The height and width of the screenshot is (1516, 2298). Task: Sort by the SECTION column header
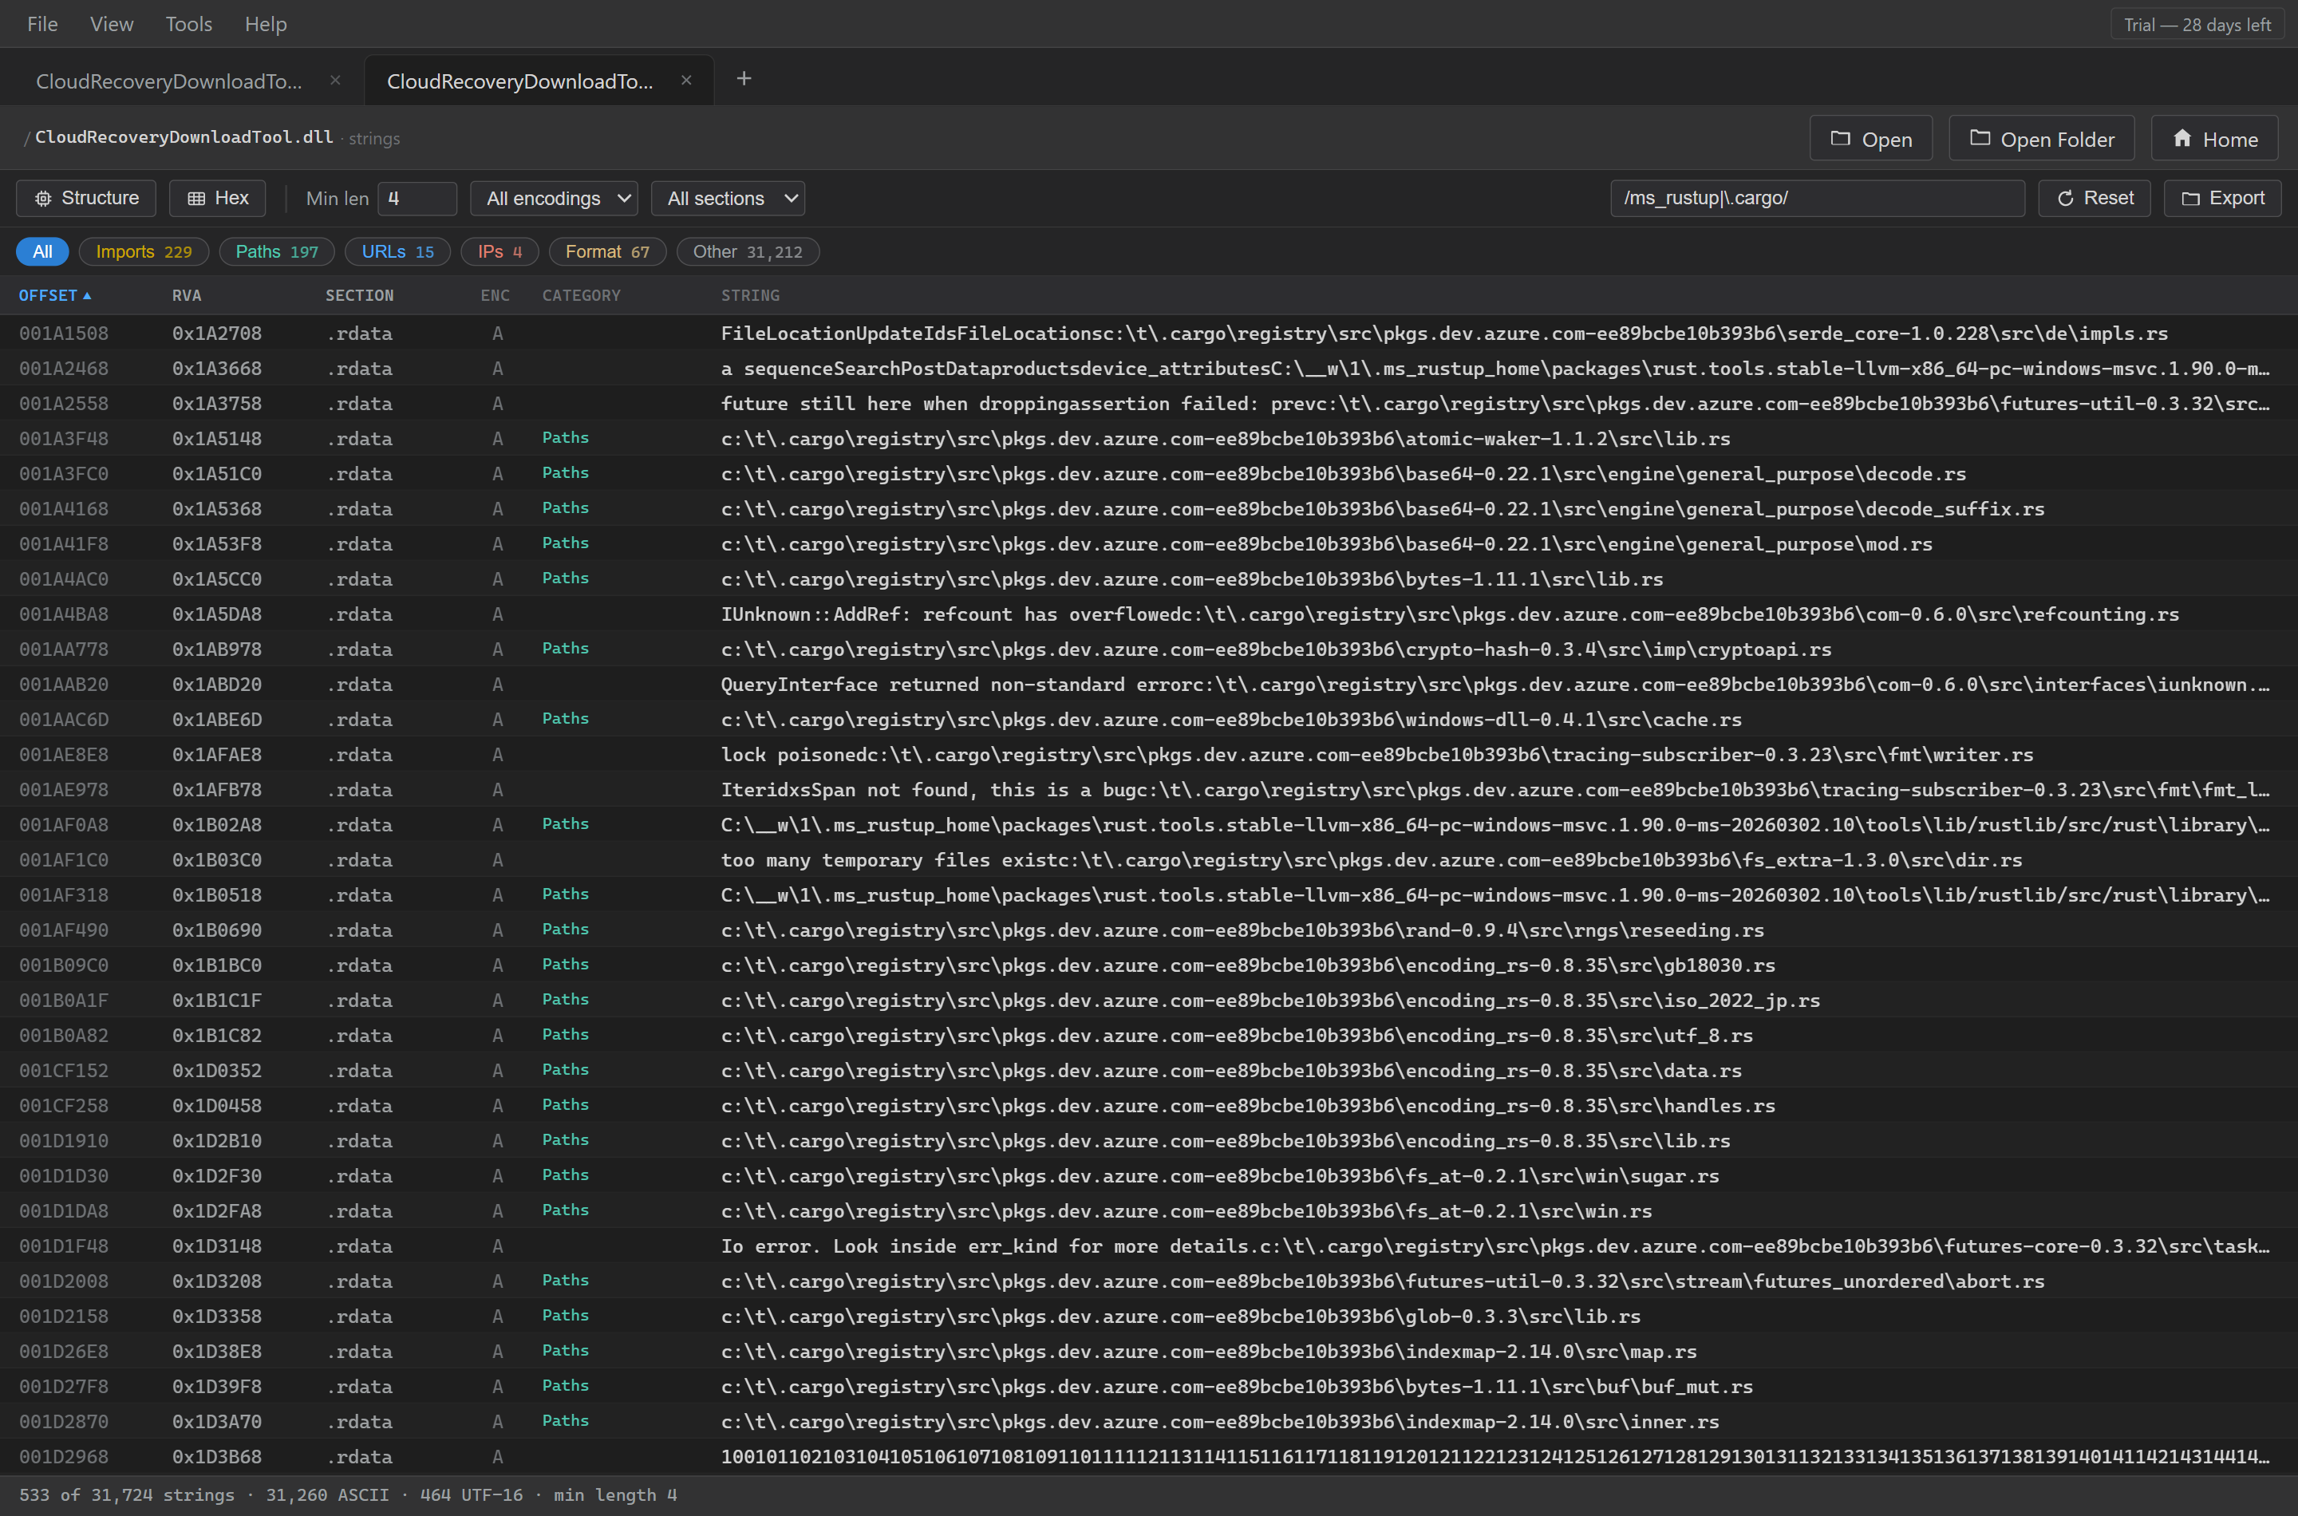point(360,296)
